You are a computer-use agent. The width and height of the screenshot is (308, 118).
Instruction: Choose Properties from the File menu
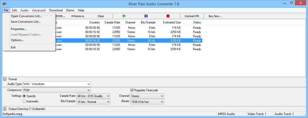pyautogui.click(x=29, y=29)
